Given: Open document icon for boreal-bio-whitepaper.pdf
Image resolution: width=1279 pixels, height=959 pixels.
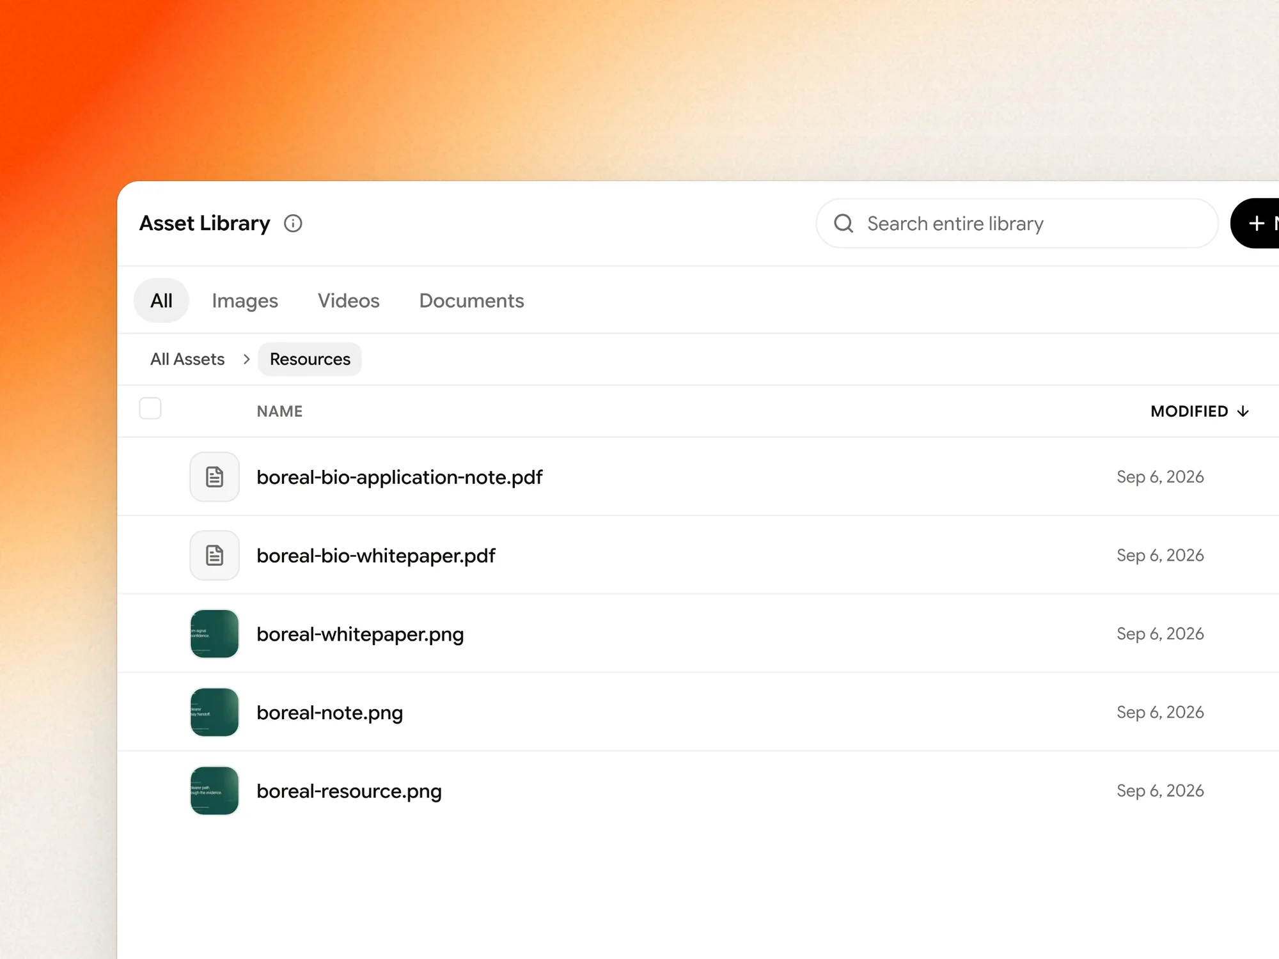Looking at the screenshot, I should click(x=214, y=556).
